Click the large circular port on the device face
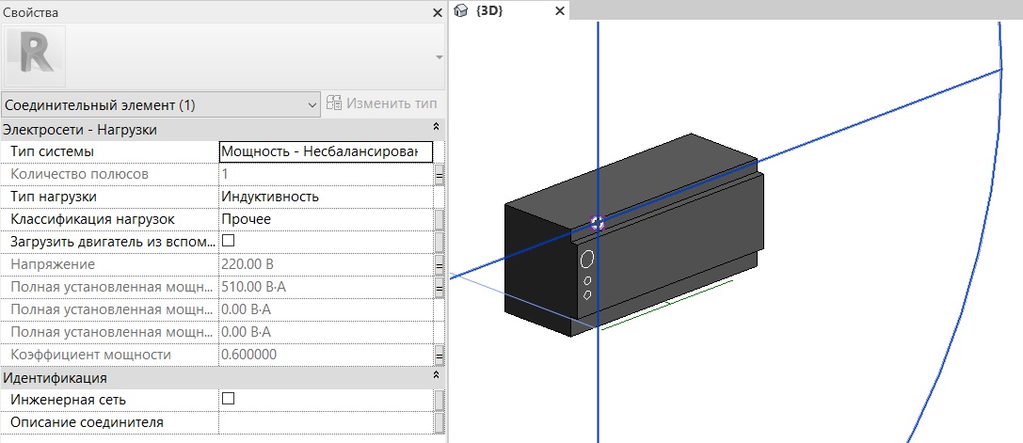 [587, 260]
